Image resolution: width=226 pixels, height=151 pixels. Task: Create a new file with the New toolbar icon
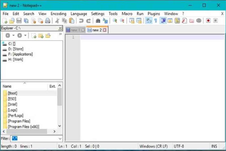[x=5, y=21]
